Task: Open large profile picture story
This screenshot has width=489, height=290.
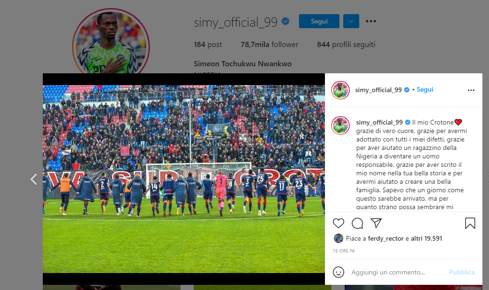Action: click(x=110, y=42)
